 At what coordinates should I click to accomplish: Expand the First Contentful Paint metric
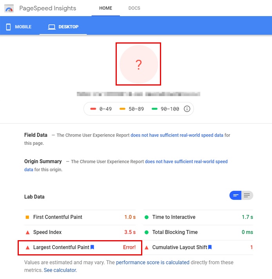click(x=80, y=217)
